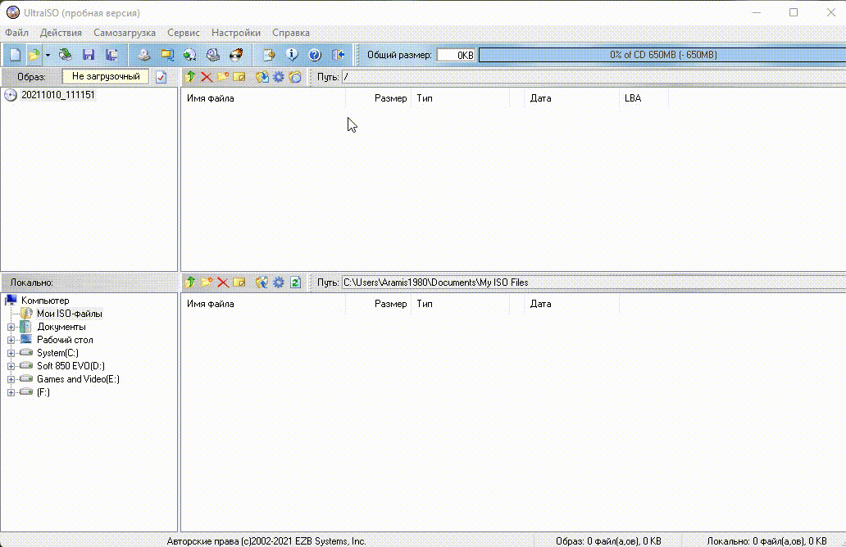Click the Rename icon in local pane toolbar
The width and height of the screenshot is (846, 547).
click(x=239, y=282)
